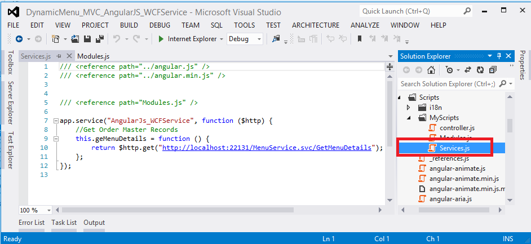Open the Error List panel button
531x244 pixels.
[32, 223]
